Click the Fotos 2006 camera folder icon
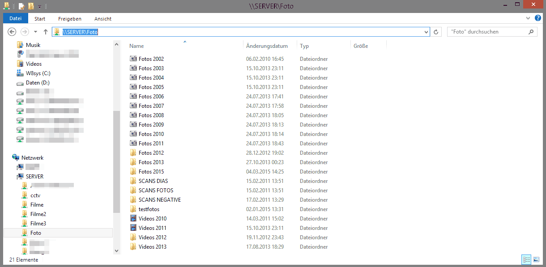This screenshot has width=546, height=267. pos(133,96)
